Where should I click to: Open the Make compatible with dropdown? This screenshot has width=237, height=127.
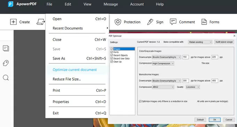tap(200, 42)
